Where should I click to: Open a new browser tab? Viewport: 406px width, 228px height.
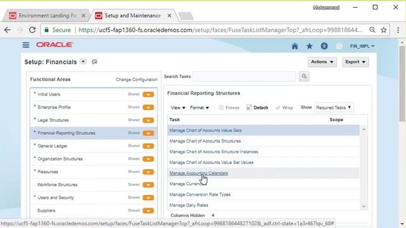[186, 16]
